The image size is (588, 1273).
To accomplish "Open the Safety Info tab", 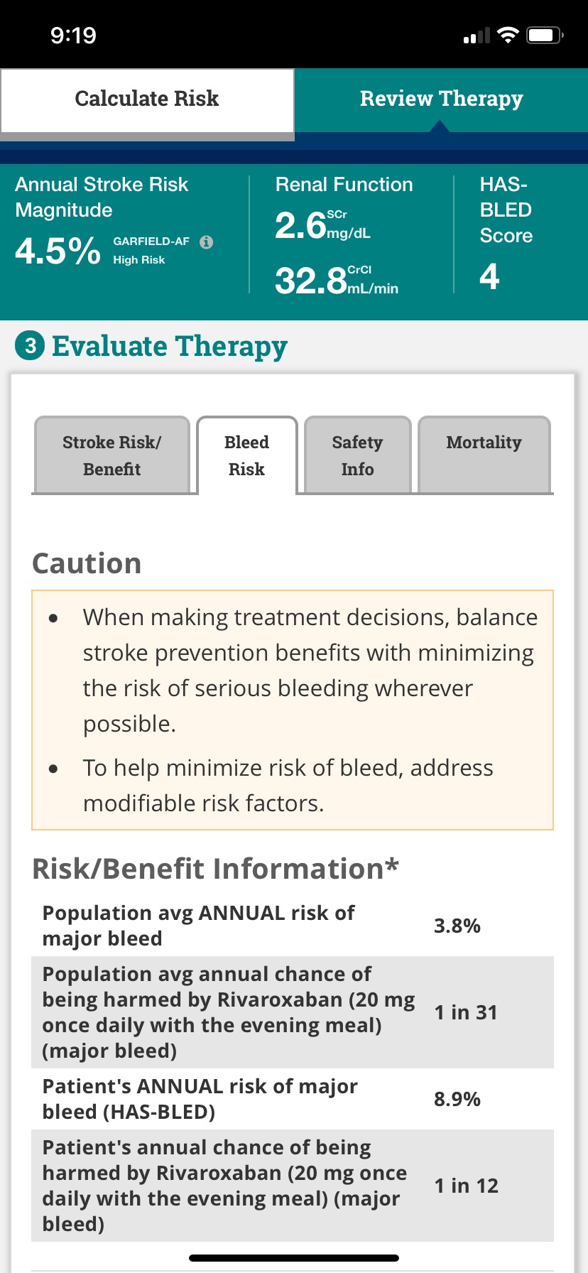I will pos(357,455).
